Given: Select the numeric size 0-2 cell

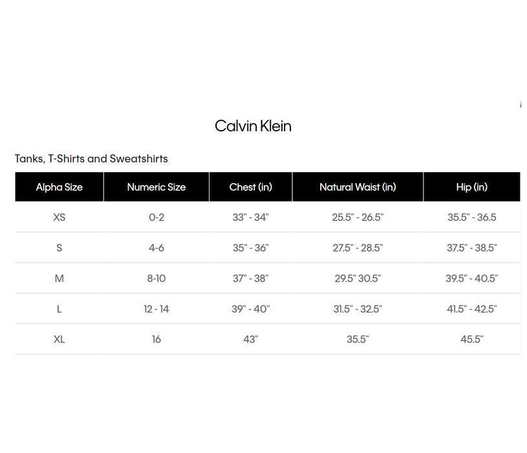Looking at the screenshot, I should click(156, 217).
